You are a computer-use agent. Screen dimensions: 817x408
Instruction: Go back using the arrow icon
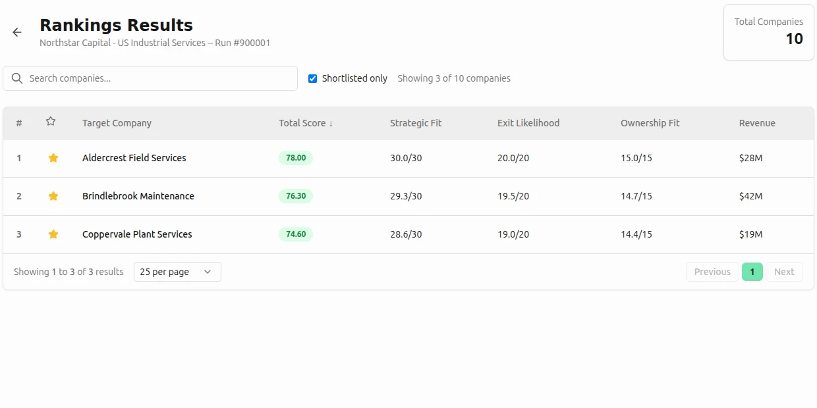pos(17,32)
